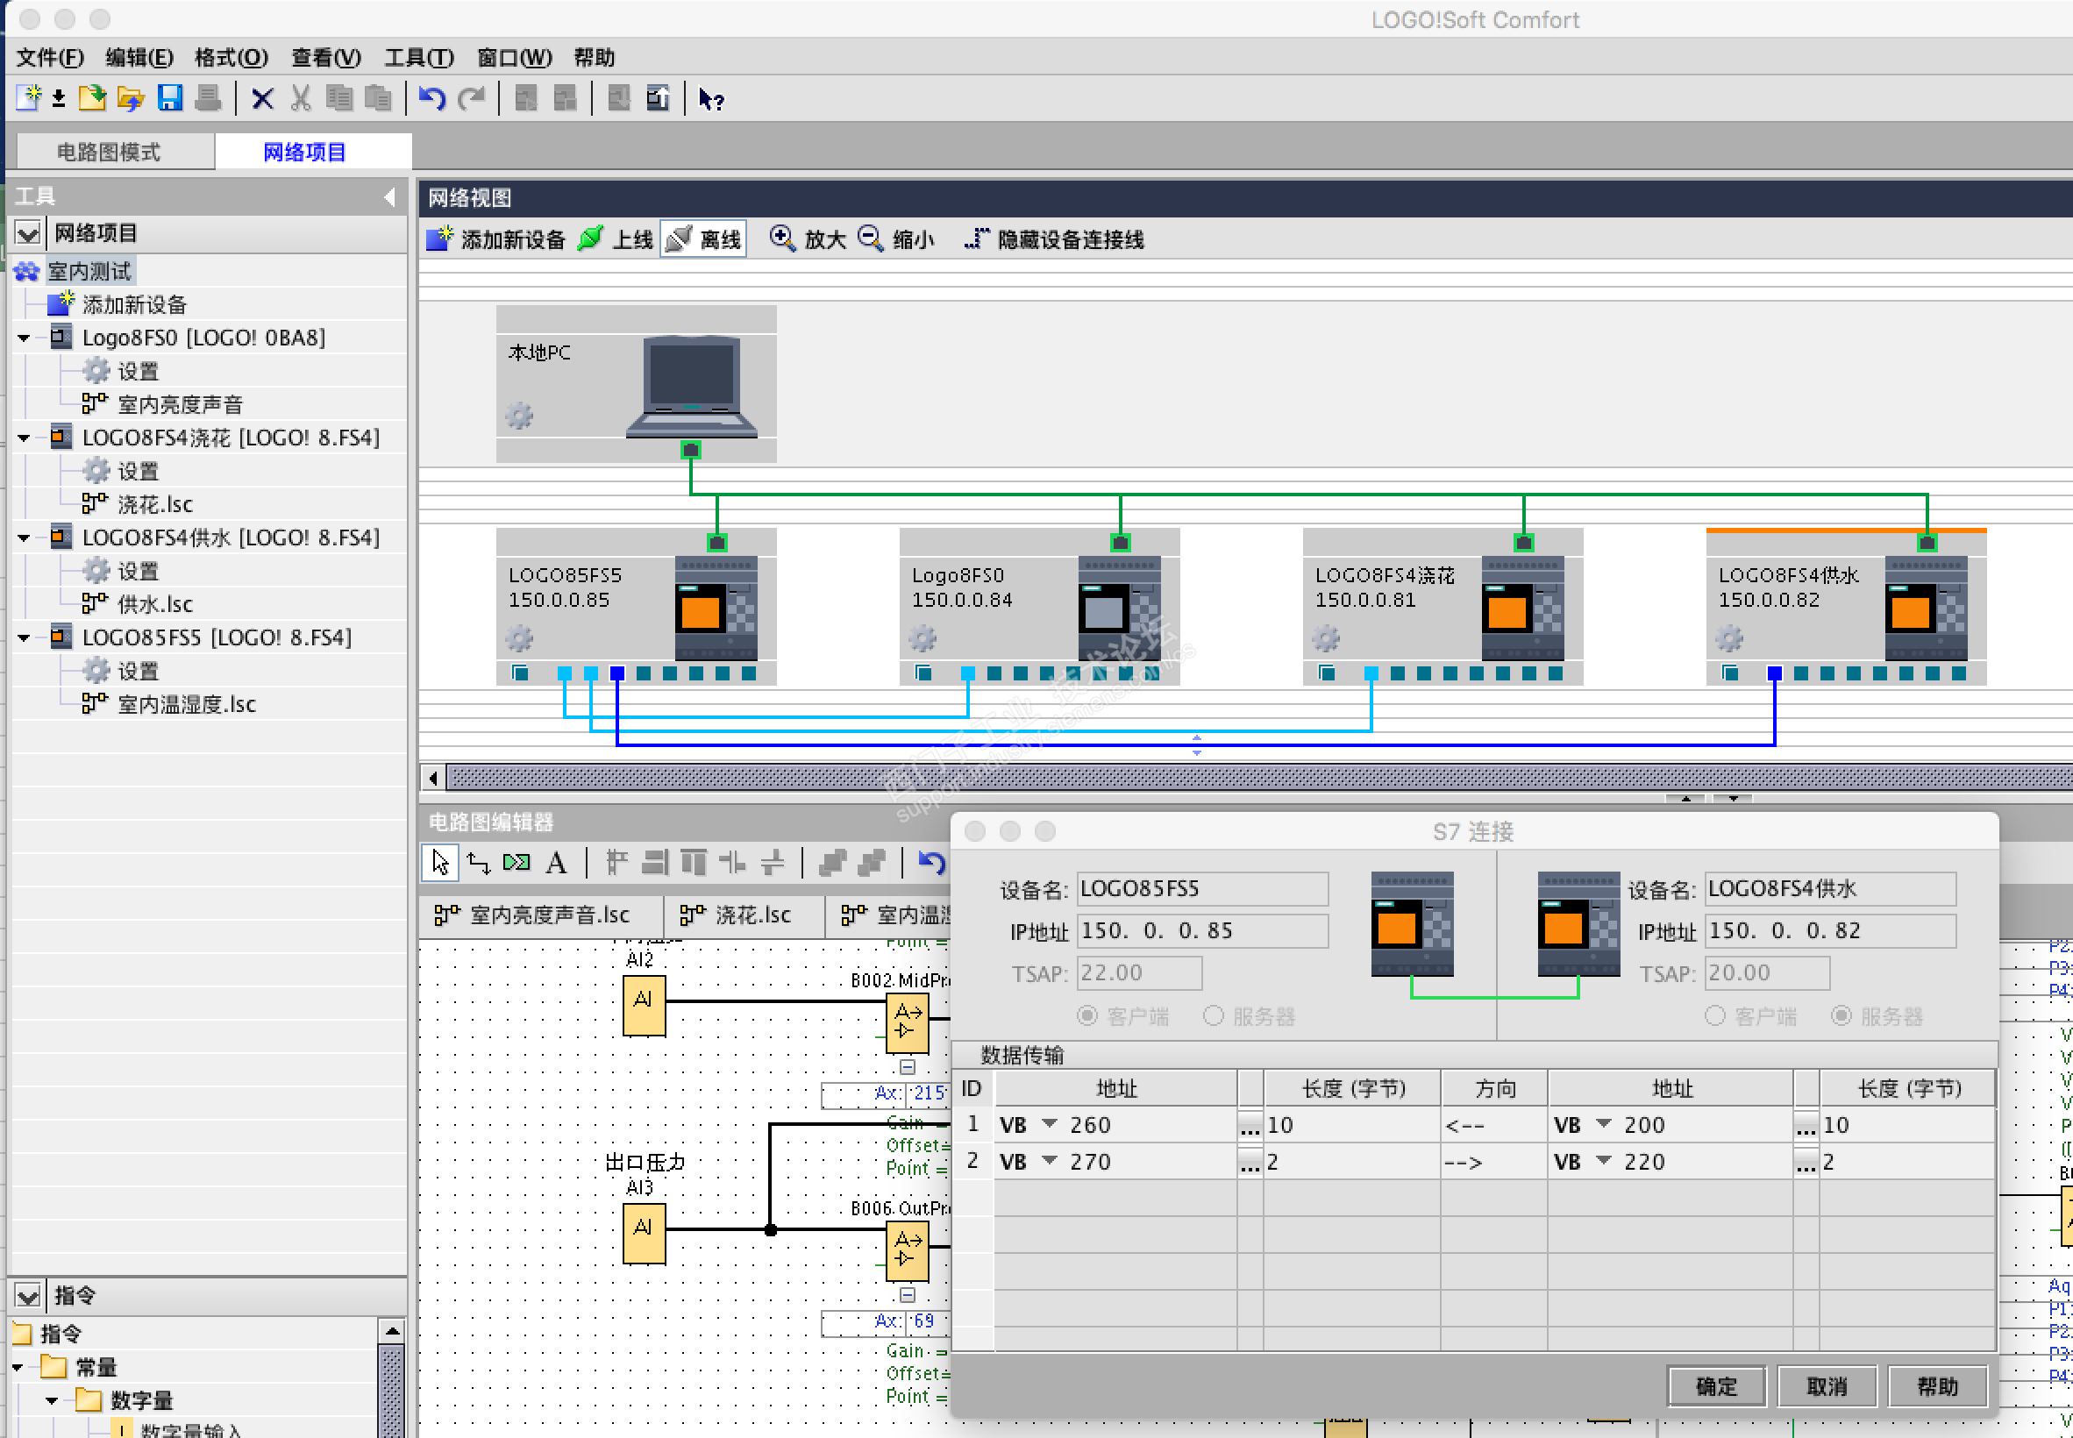
Task: Open settings gear on LOGO85FS5 device tile
Action: (519, 640)
